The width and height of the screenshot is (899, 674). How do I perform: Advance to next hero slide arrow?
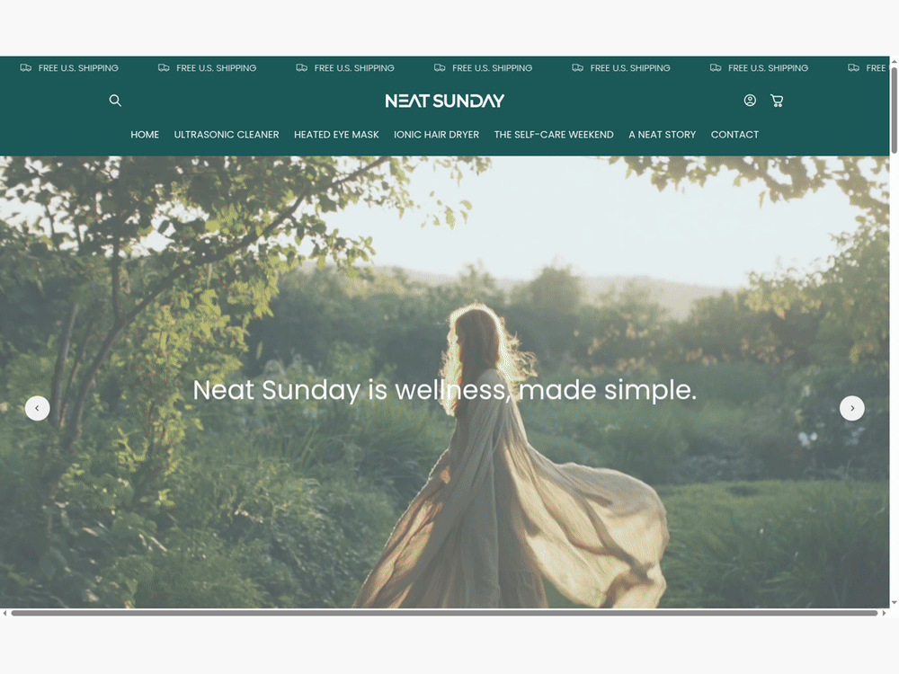click(x=852, y=409)
